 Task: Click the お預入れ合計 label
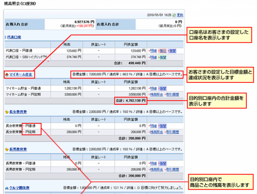point(17,24)
